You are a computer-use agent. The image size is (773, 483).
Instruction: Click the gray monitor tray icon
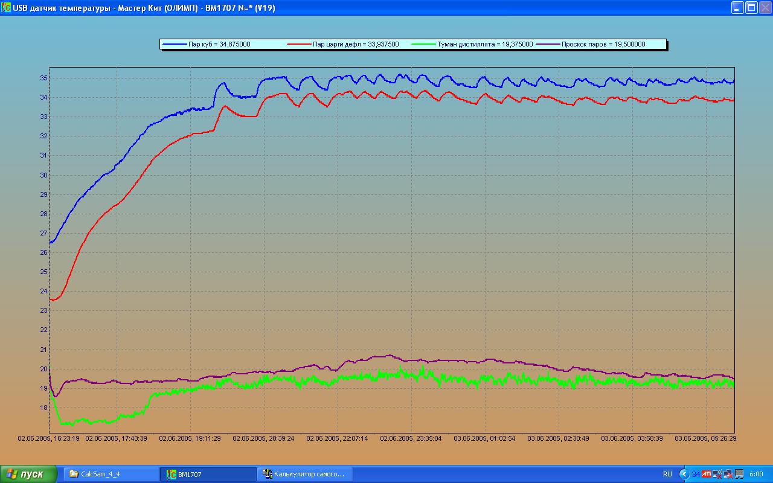point(739,474)
